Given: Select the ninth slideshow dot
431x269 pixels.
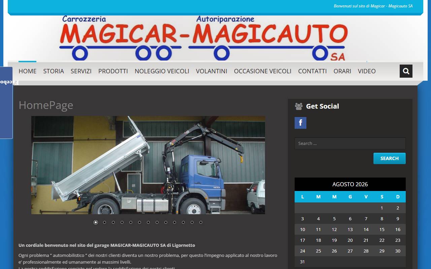Looking at the screenshot, I should [166, 222].
